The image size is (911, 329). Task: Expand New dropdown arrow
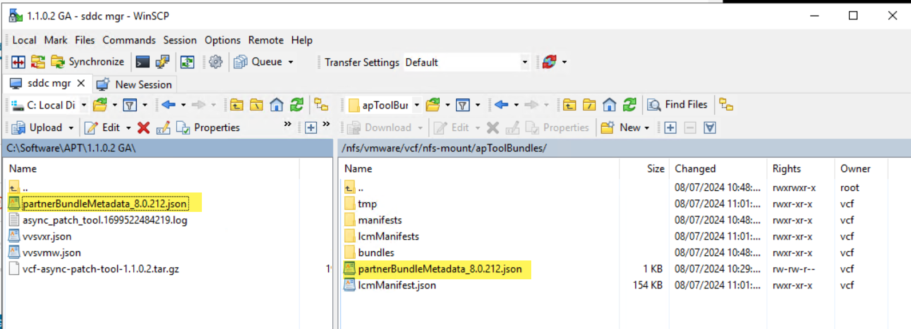pyautogui.click(x=647, y=127)
